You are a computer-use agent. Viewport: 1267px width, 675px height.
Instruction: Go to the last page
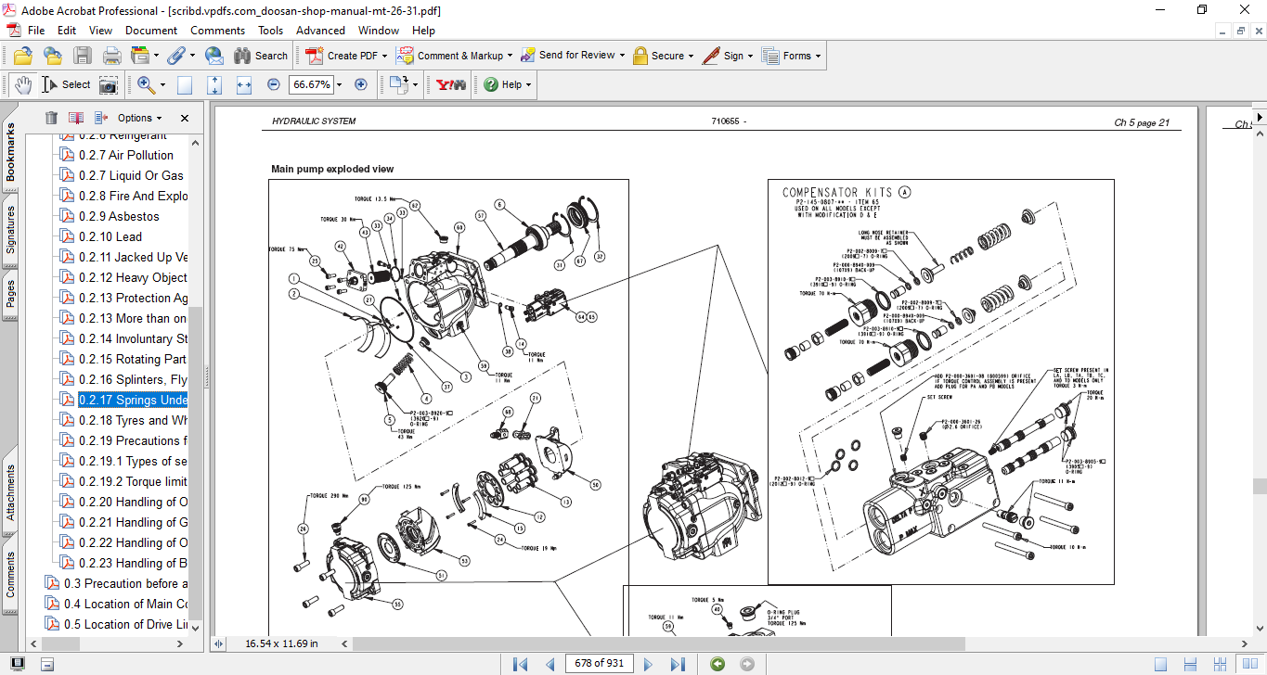click(x=678, y=664)
